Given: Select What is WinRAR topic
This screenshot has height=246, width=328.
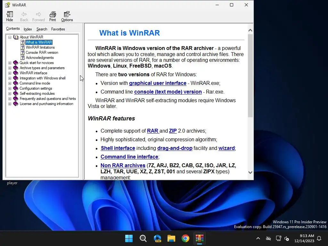Looking at the screenshot, I should pyautogui.click(x=39, y=42).
